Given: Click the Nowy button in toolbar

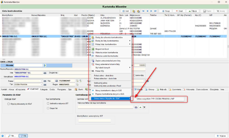Looking at the screenshot, I should click(166, 11).
